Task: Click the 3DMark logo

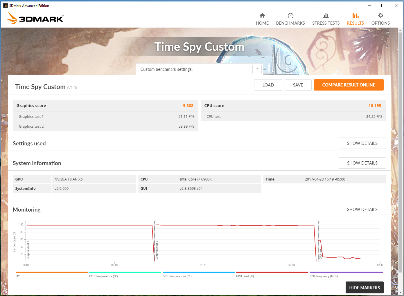Action: pos(35,18)
